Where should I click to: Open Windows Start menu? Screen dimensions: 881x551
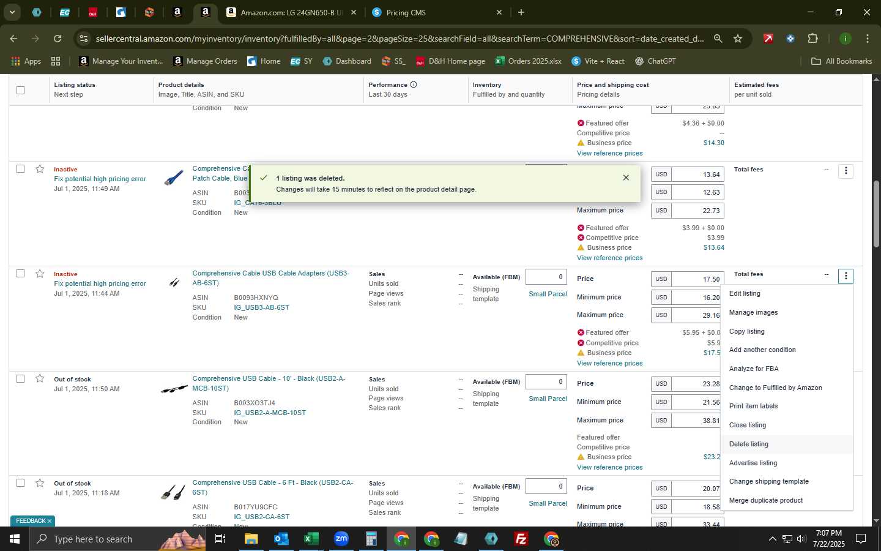click(x=14, y=539)
